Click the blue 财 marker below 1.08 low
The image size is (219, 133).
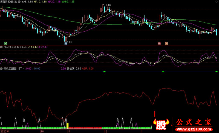click(66, 44)
